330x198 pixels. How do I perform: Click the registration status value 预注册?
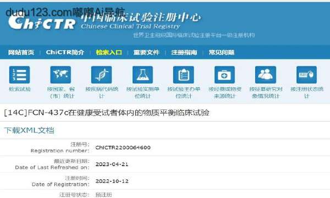(103, 195)
